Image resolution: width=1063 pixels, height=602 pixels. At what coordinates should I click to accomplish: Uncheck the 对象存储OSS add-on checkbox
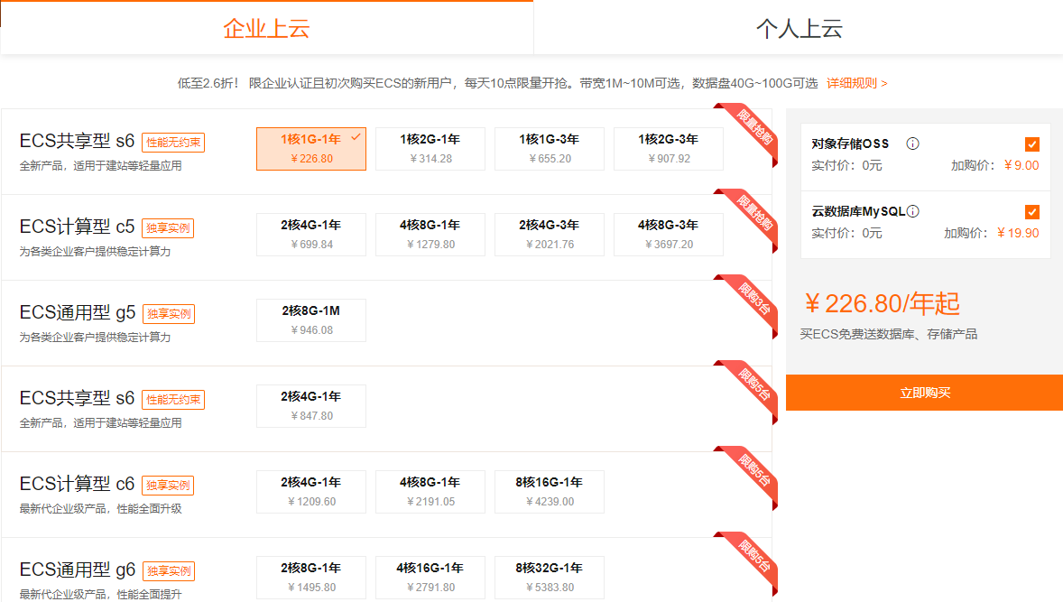(x=1031, y=144)
